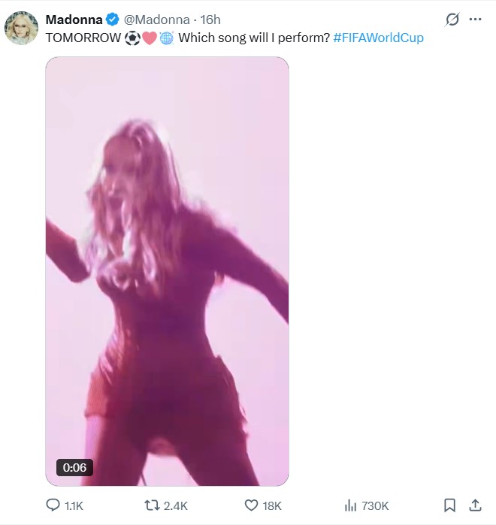Click the 1.1K reply count
496x525 pixels.
(74, 505)
